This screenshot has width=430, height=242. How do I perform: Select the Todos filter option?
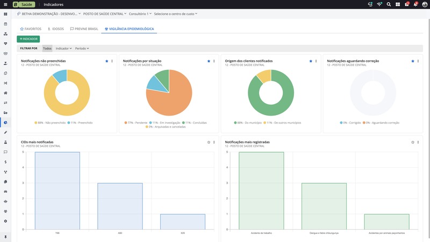coord(47,48)
